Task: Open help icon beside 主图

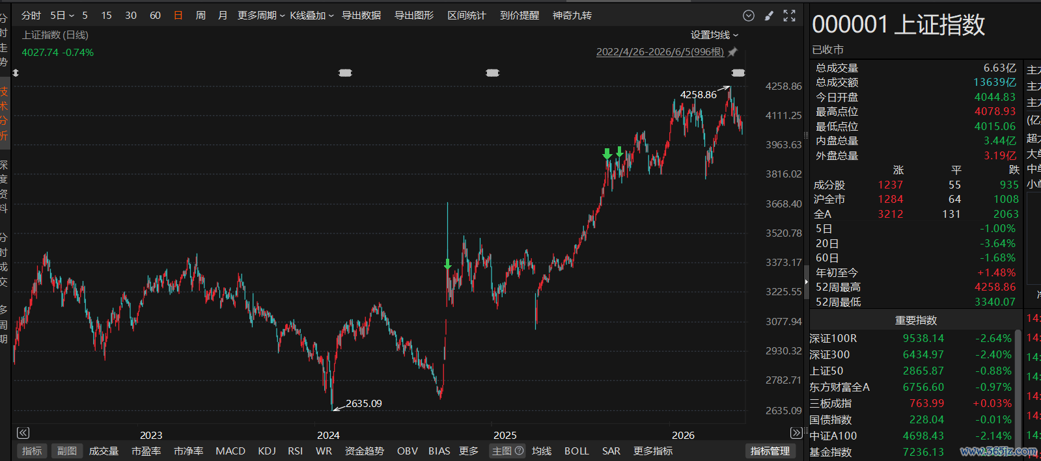Action: (x=519, y=451)
